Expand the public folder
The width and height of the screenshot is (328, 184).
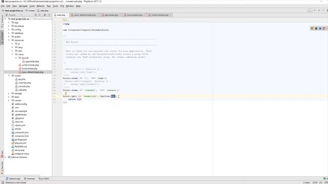9,36
